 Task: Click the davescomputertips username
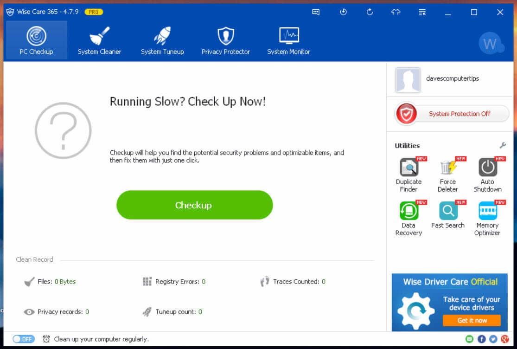(x=453, y=78)
